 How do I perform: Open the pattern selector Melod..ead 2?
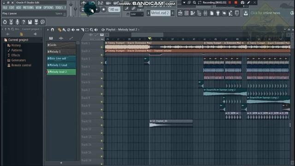tap(160, 13)
